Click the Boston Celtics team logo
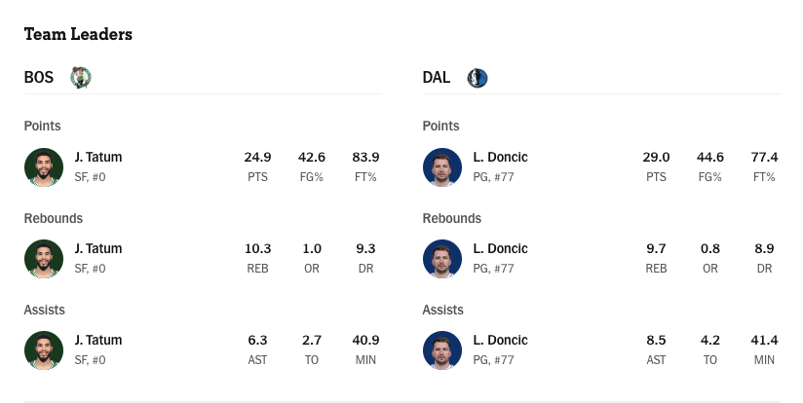803x403 pixels. click(81, 78)
